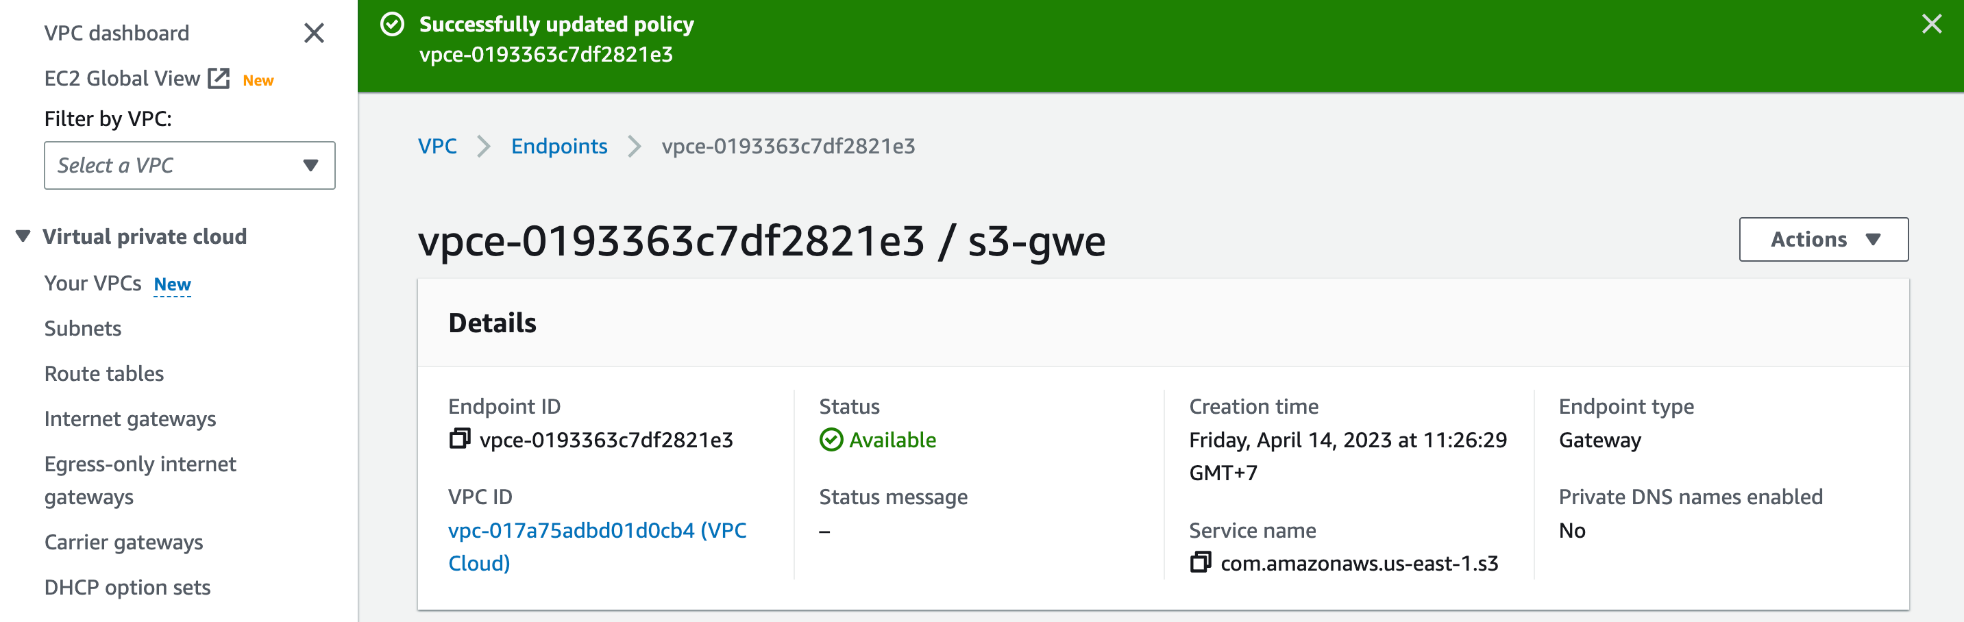Click the external link icon beside EC2 Global View
This screenshot has height=622, width=1964.
point(219,79)
